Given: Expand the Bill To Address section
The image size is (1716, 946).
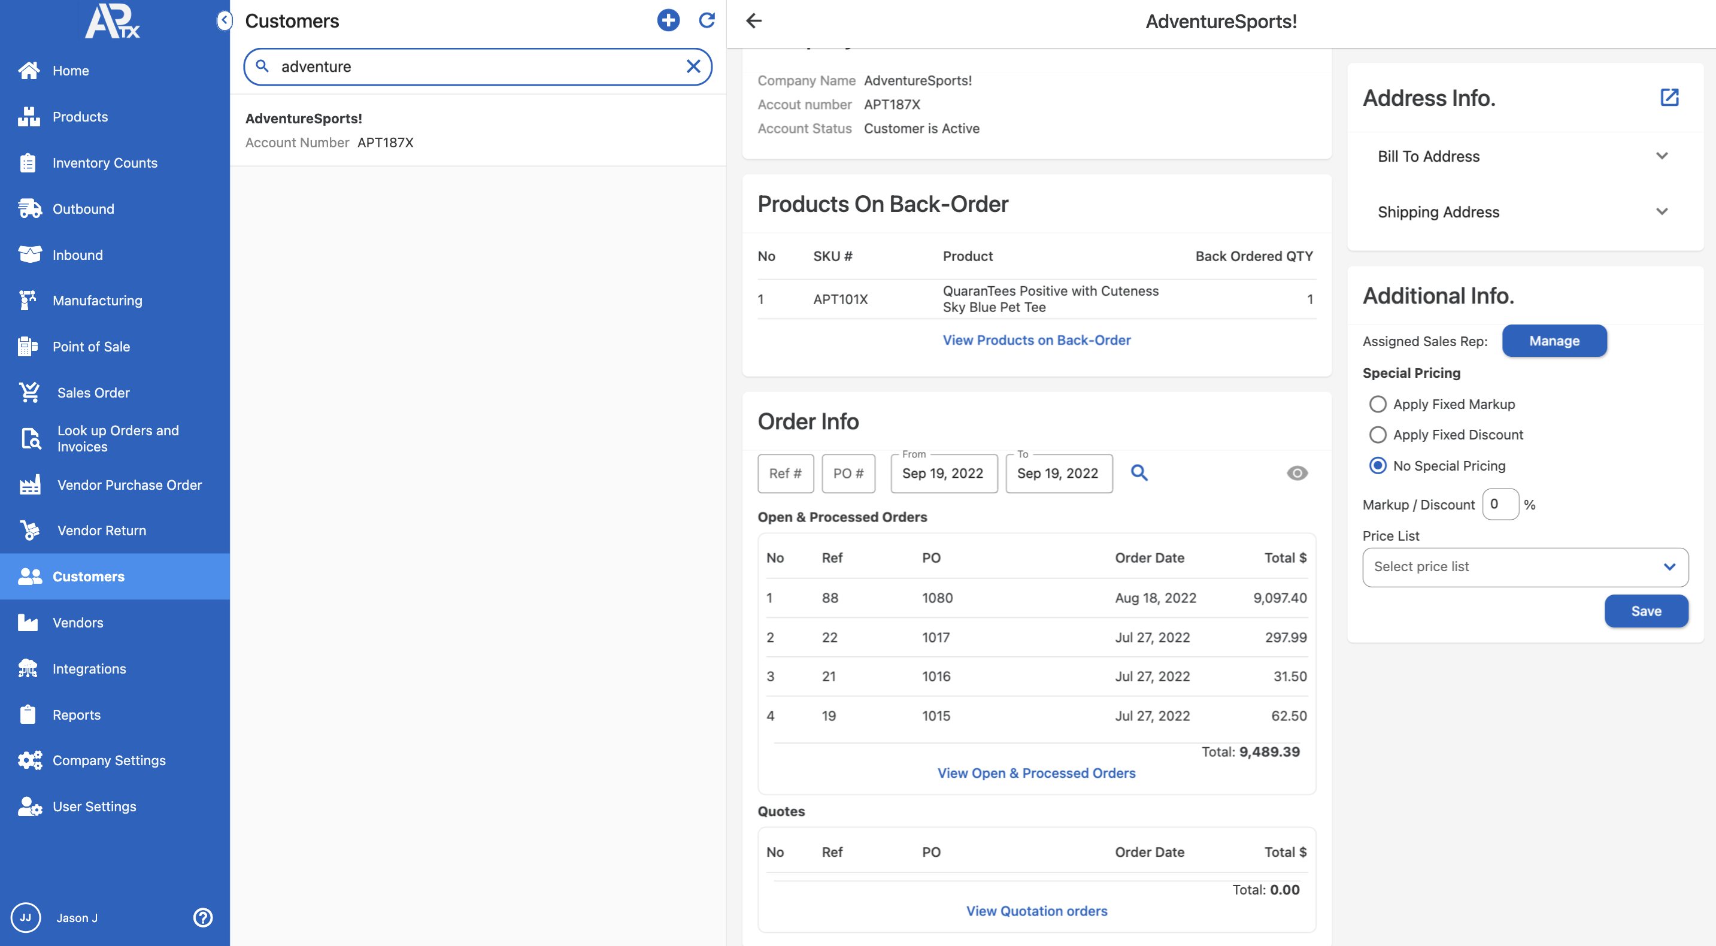Looking at the screenshot, I should (x=1662, y=156).
